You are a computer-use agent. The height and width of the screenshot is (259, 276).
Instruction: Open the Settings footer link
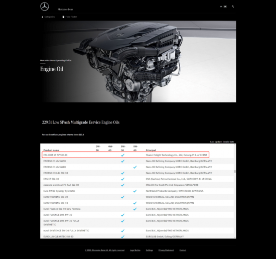pyautogui.click(x=150, y=250)
